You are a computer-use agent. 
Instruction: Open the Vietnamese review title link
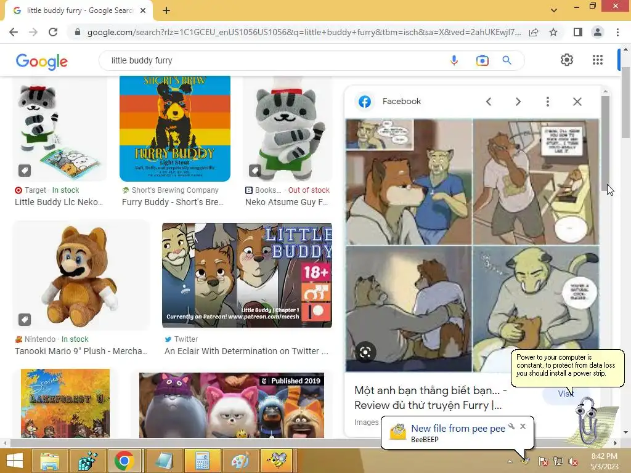pyautogui.click(x=430, y=398)
